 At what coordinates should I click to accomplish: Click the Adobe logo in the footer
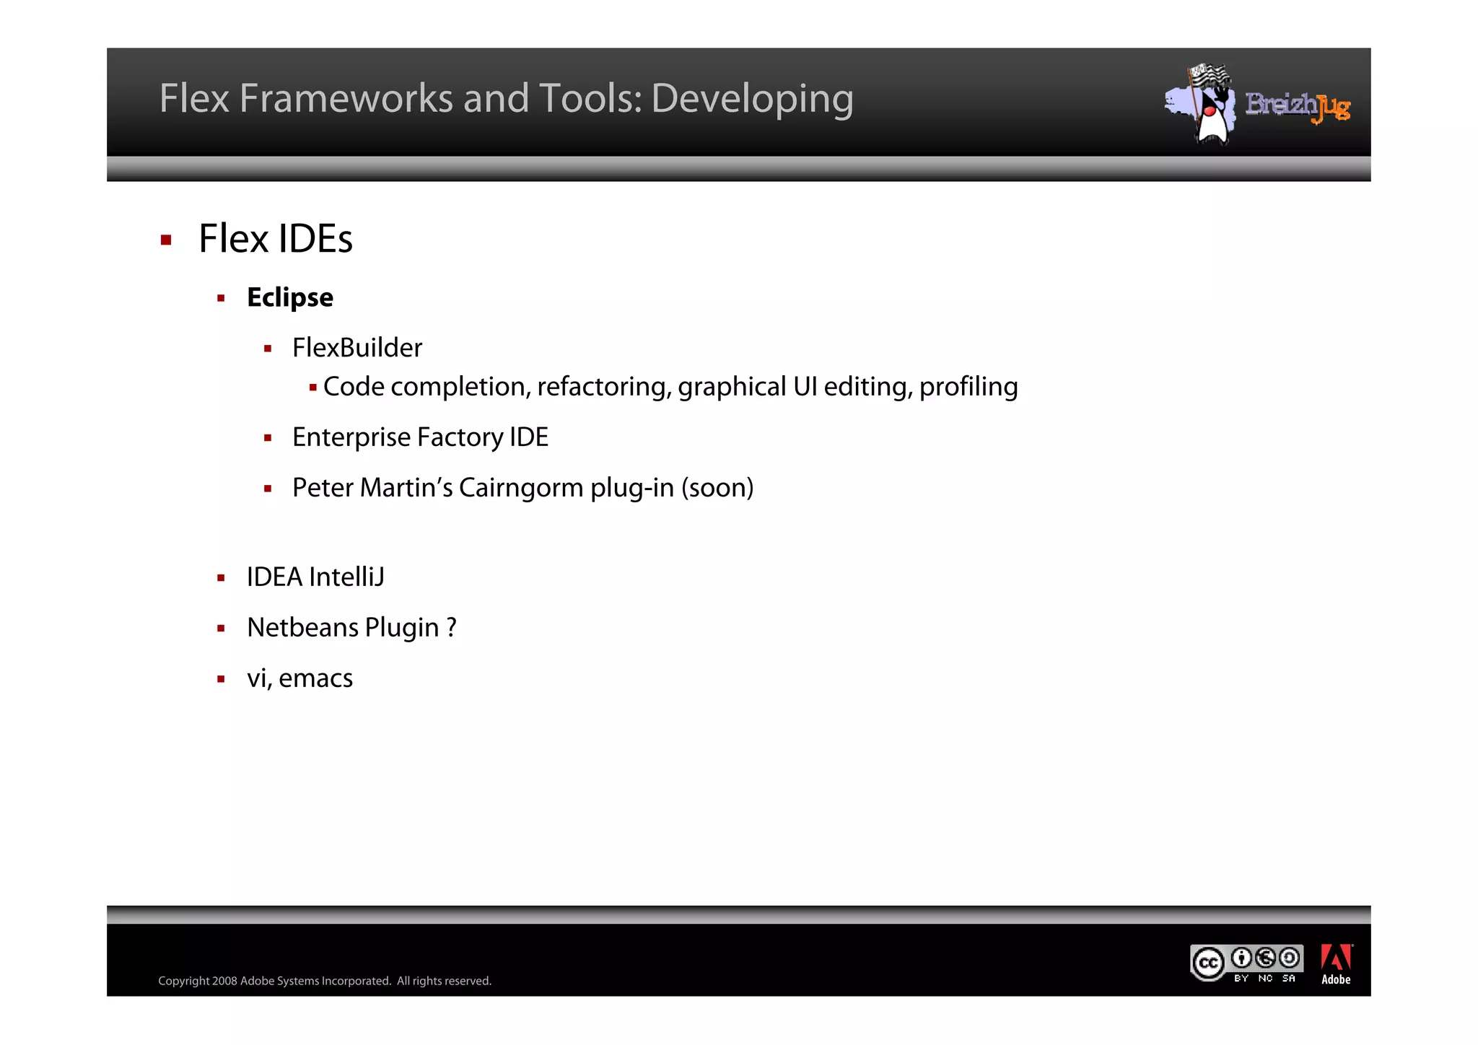(x=1336, y=965)
